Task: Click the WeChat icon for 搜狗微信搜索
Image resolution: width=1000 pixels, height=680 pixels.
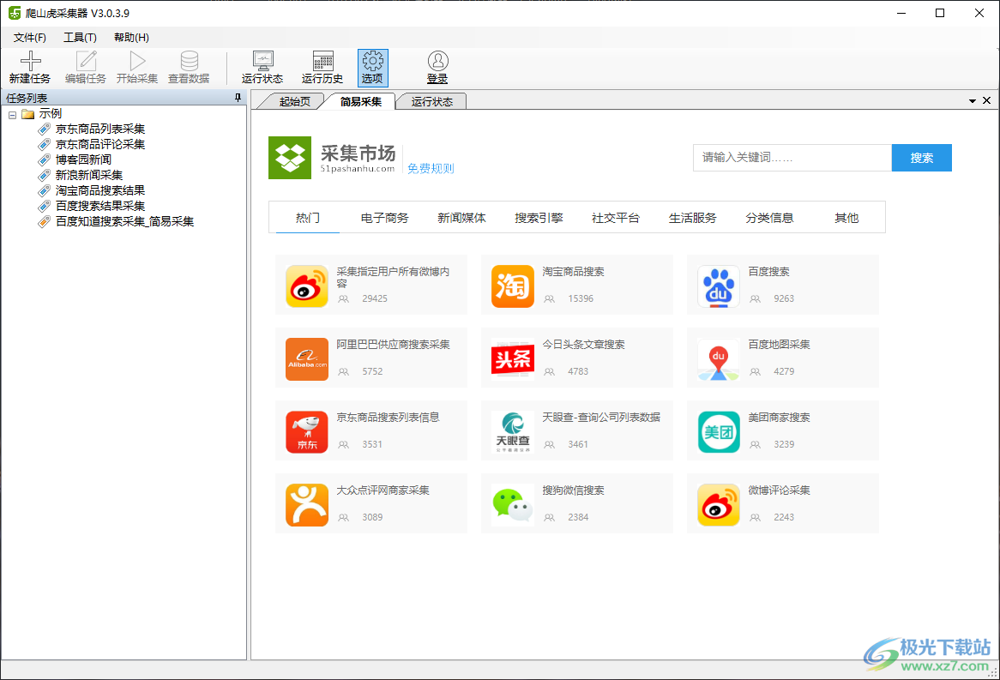Action: 513,505
